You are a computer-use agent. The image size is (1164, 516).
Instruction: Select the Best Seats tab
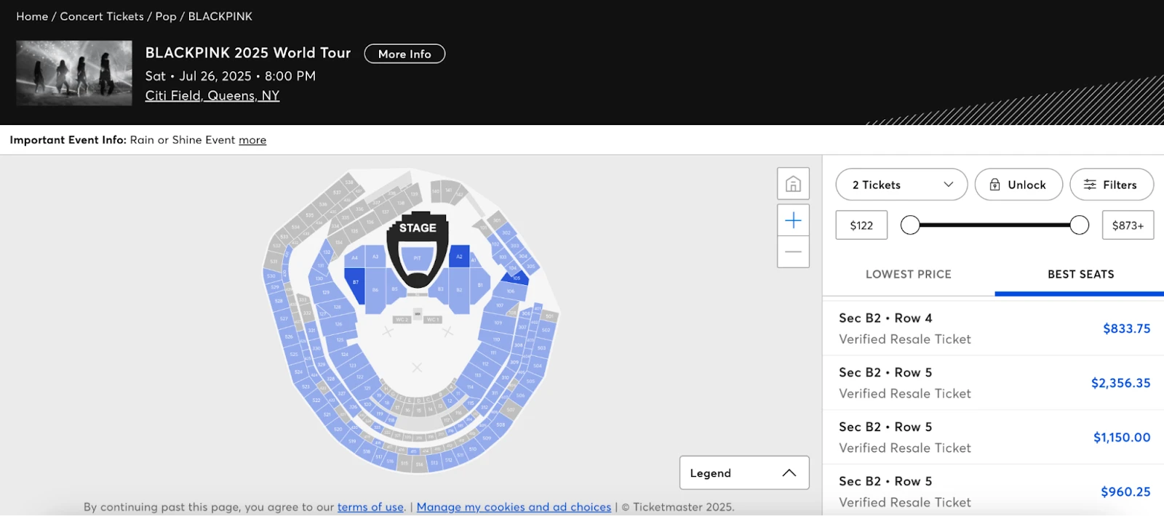(1080, 274)
